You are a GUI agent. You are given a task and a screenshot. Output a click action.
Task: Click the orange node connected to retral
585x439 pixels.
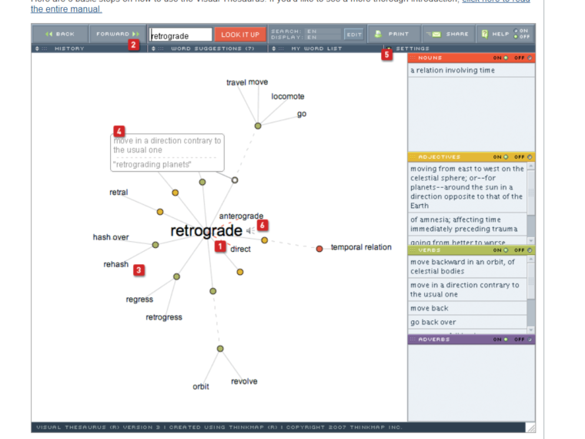[160, 212]
